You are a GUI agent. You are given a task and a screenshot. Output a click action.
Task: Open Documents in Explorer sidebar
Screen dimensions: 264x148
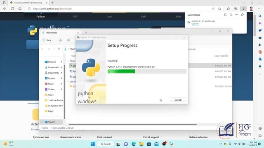[x=53, y=73]
